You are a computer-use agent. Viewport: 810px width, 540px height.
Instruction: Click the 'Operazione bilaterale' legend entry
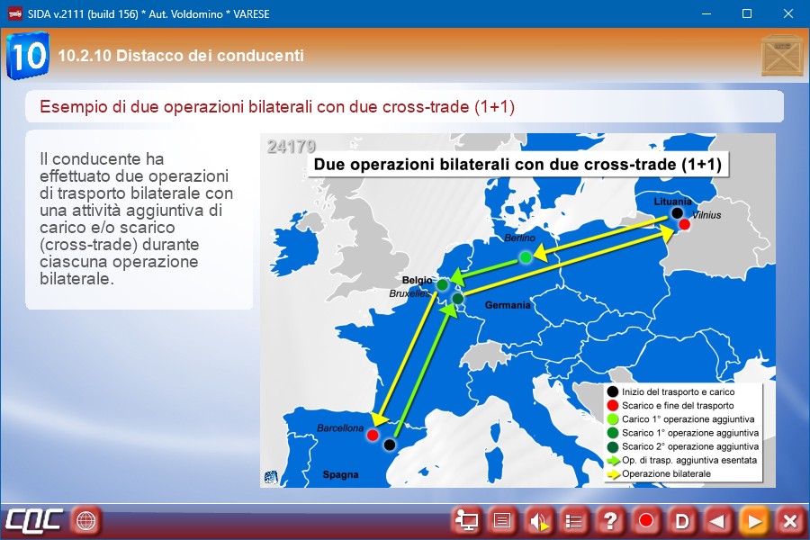click(666, 473)
